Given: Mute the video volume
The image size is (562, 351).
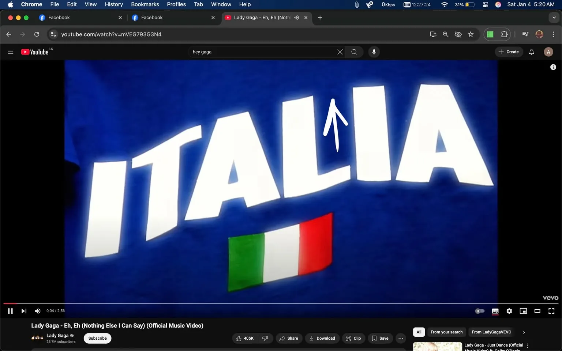Looking at the screenshot, I should [37, 311].
